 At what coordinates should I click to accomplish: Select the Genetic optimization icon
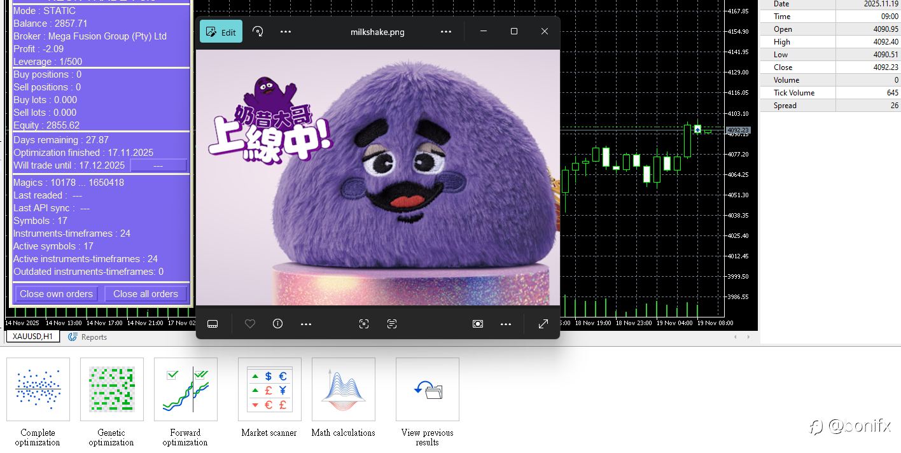click(x=112, y=389)
